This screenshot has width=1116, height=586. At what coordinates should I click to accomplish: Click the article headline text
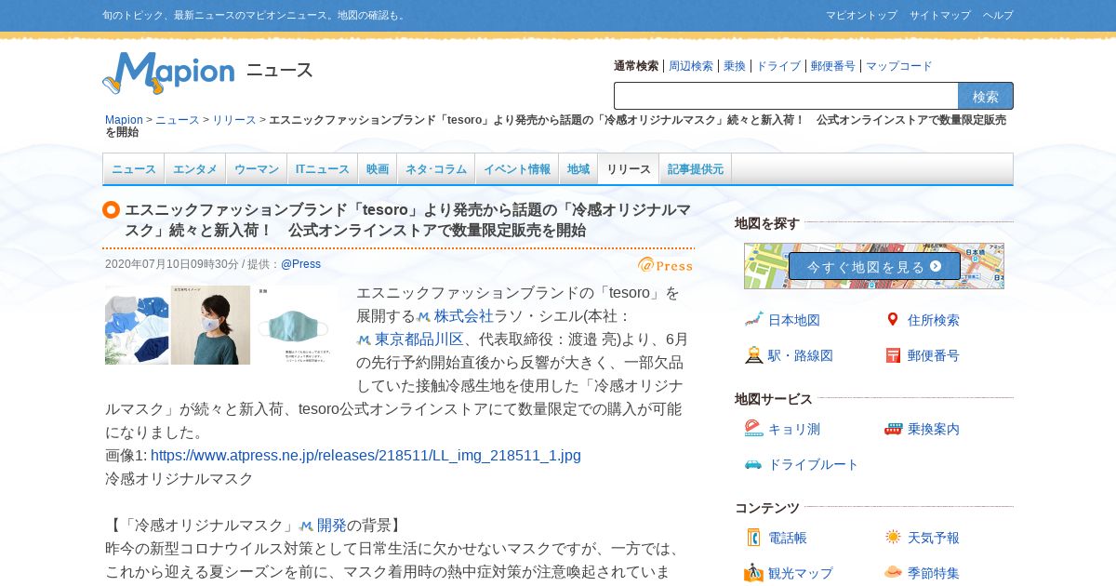(x=407, y=220)
